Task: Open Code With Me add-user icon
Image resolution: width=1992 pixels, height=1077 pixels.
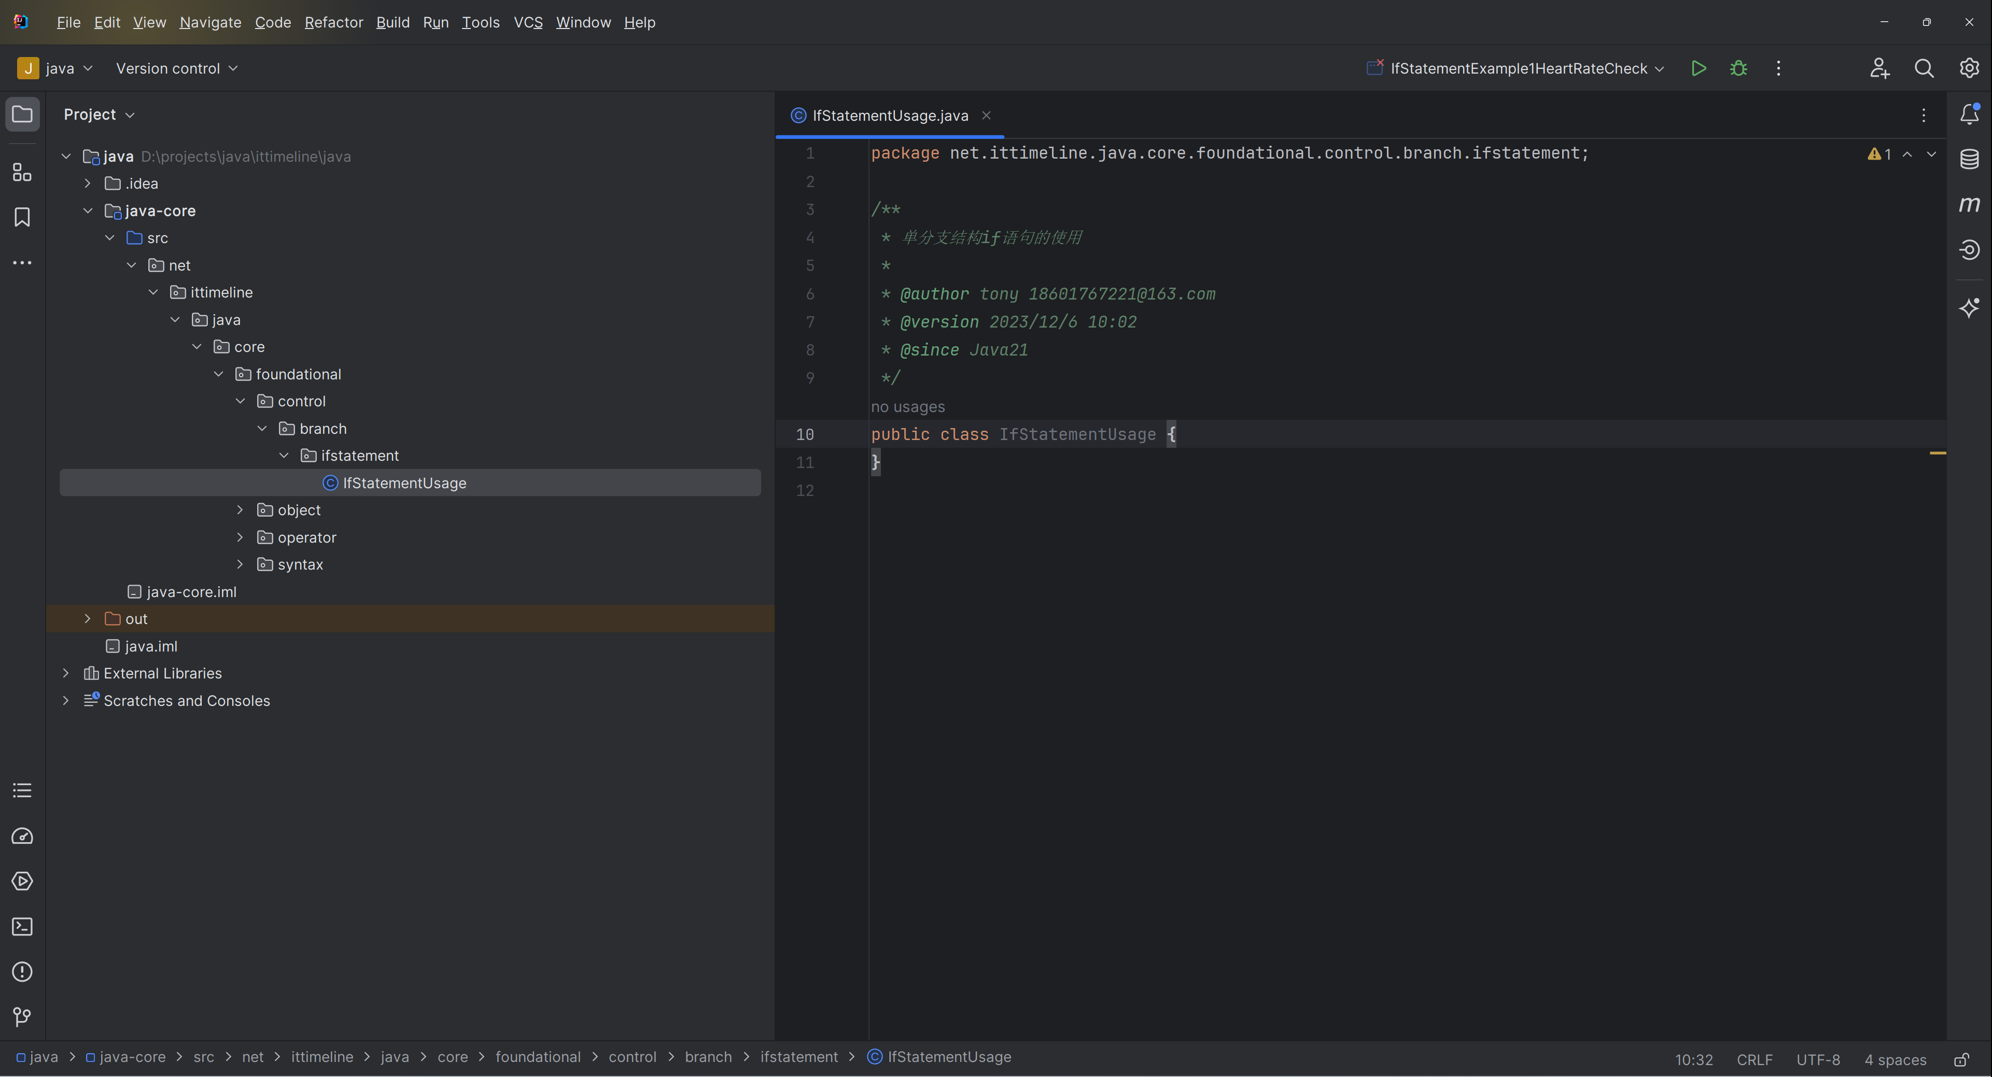Action: pyautogui.click(x=1880, y=68)
